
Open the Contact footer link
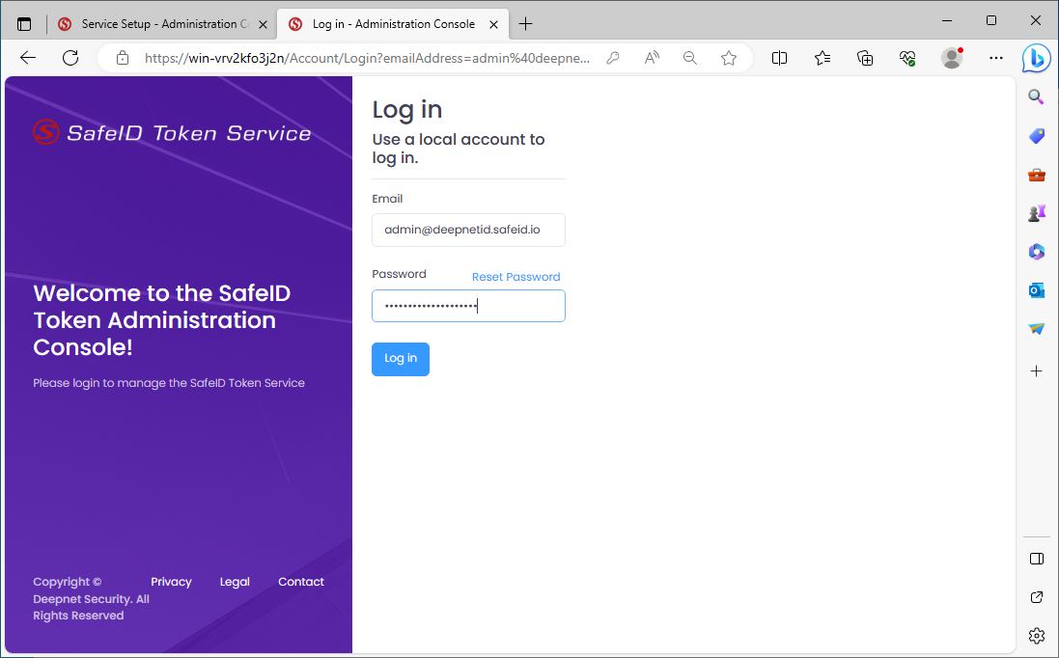coord(301,582)
